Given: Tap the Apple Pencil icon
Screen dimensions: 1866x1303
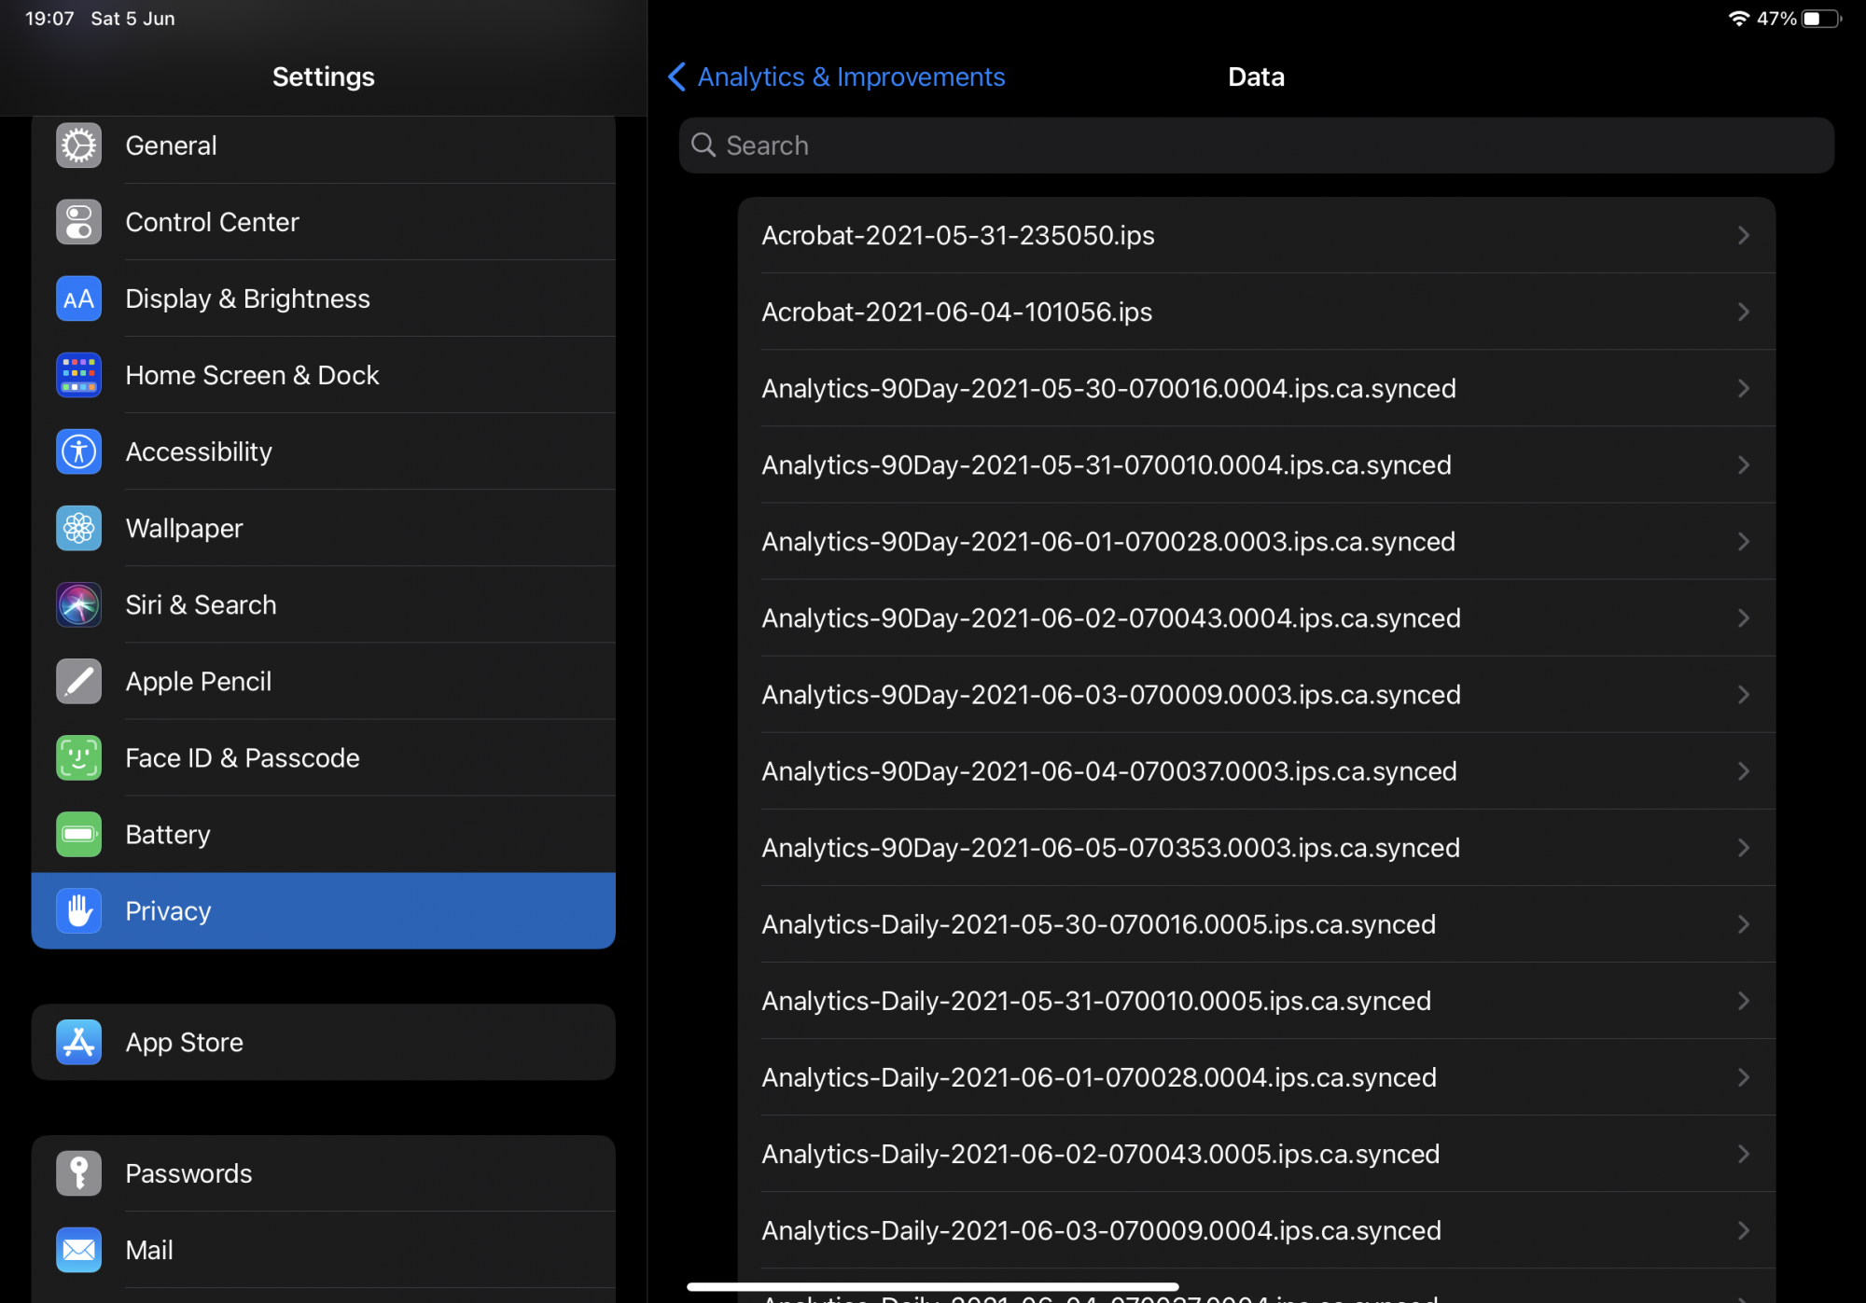Looking at the screenshot, I should 79,681.
